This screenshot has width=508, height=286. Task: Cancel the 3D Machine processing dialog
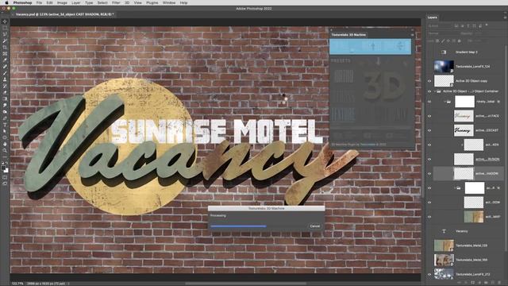315,226
